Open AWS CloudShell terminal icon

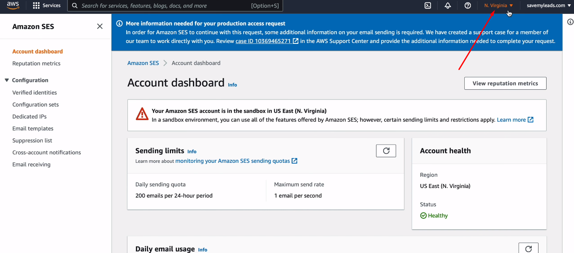[x=428, y=5]
